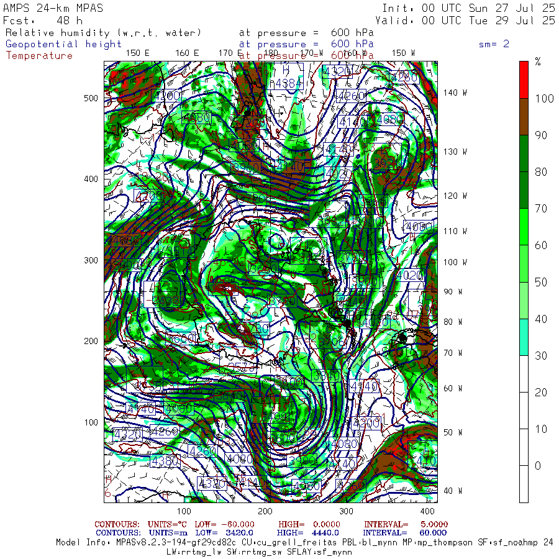Click the '120 W' longitude label
559x559 pixels.
tap(455, 196)
